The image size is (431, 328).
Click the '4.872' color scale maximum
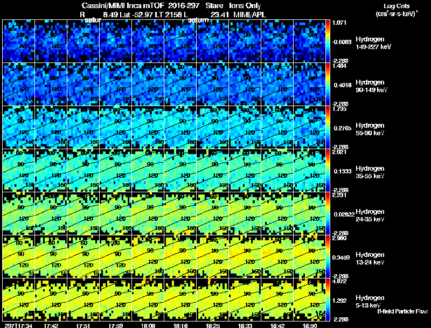[x=339, y=281]
